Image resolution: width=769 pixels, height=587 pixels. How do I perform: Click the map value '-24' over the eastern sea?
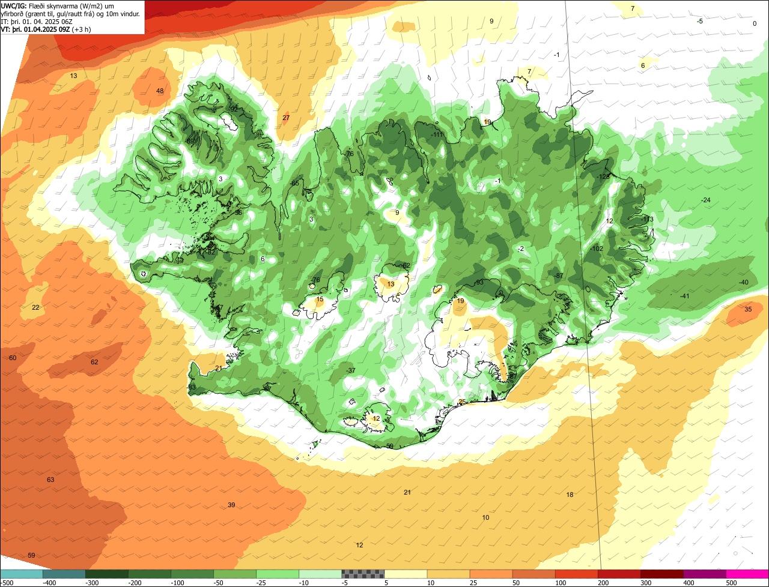tap(706, 200)
